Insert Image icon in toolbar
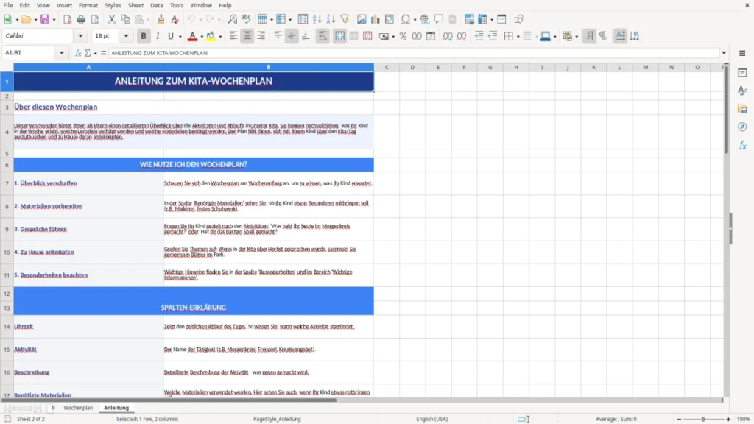The width and height of the screenshot is (754, 424). [x=362, y=19]
